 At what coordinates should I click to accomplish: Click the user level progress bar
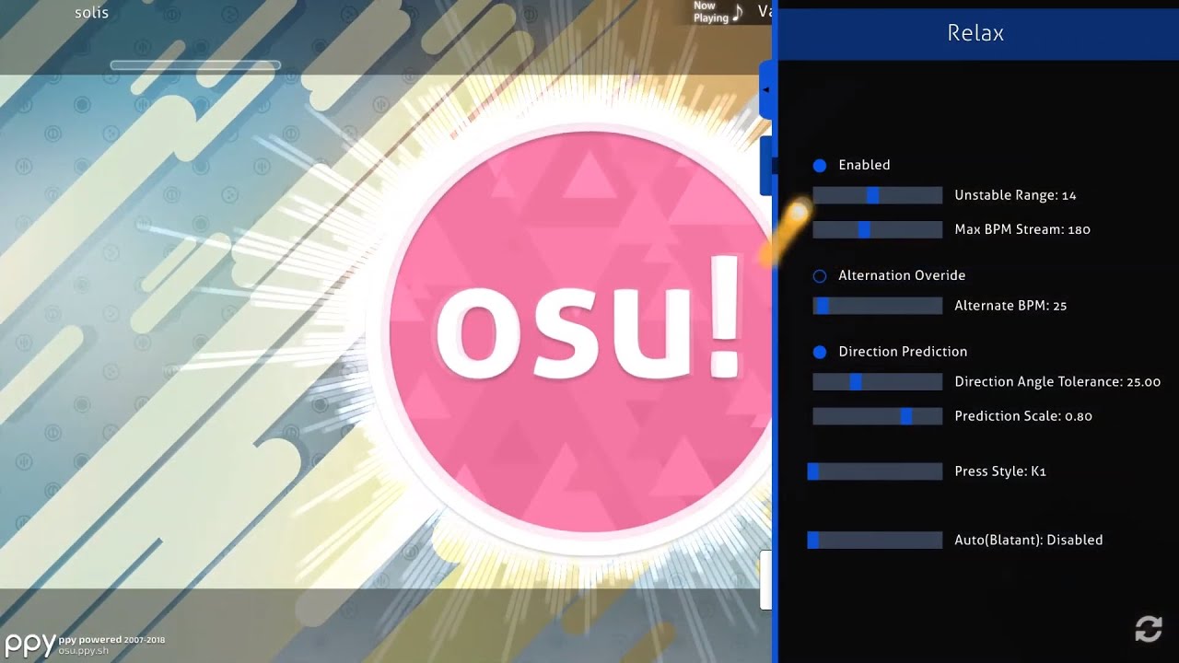click(x=195, y=65)
